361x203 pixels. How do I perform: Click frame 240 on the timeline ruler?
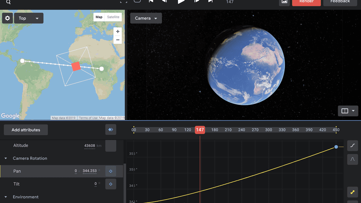tap(242, 130)
